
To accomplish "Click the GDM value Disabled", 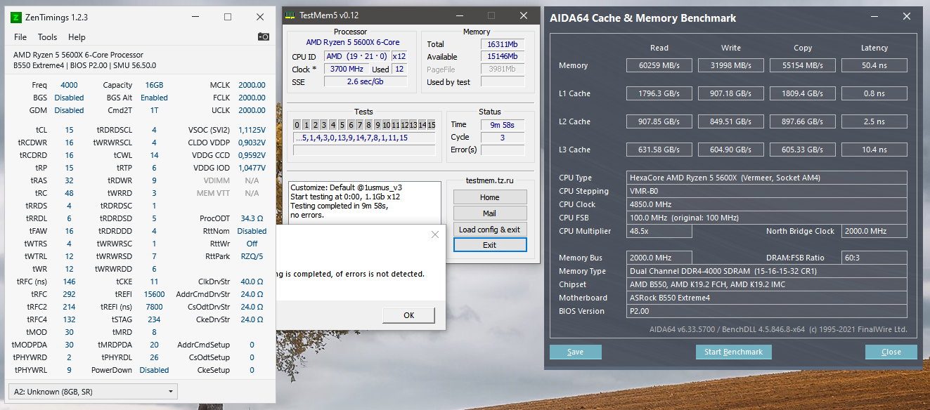I will click(x=69, y=110).
